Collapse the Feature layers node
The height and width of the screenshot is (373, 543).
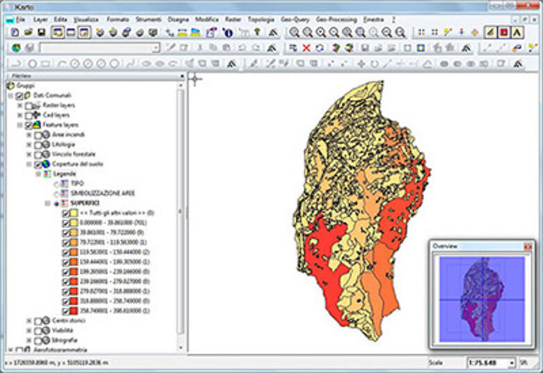pos(19,125)
